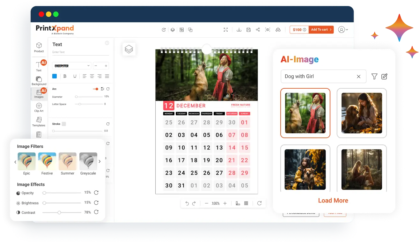Select the girl in red dress AI image
This screenshot has height=243, width=419.
305,113
